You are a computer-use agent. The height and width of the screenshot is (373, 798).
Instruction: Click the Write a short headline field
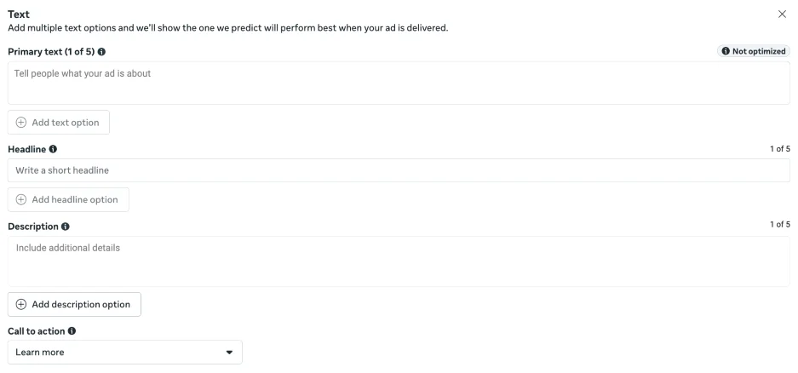pyautogui.click(x=399, y=170)
